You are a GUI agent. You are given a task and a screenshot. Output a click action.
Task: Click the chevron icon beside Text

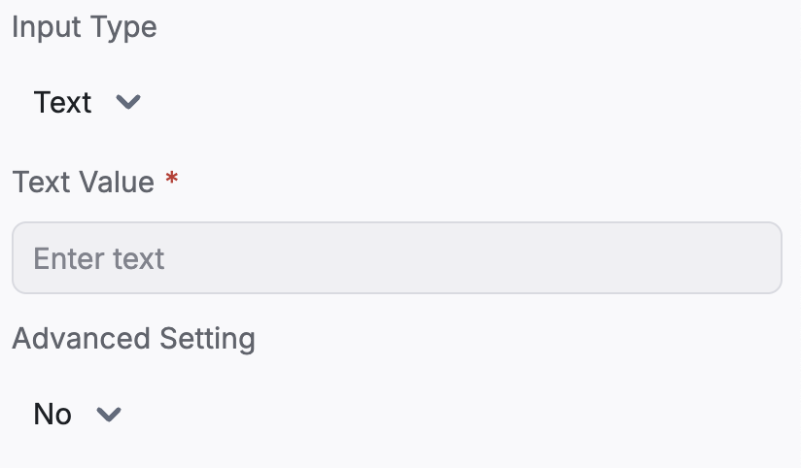coord(127,102)
